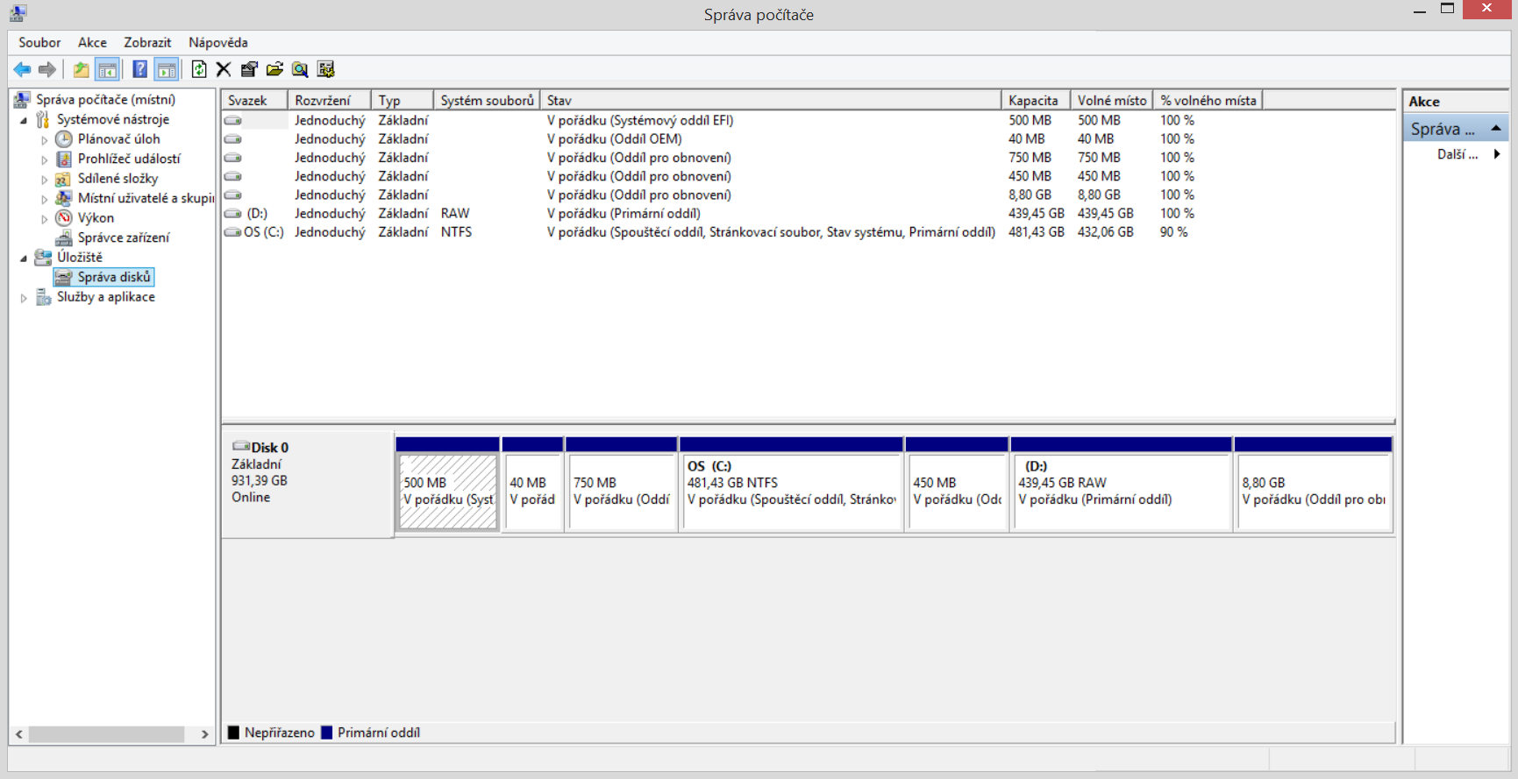The image size is (1518, 779).
Task: Open the Akce menu
Action: [x=92, y=42]
